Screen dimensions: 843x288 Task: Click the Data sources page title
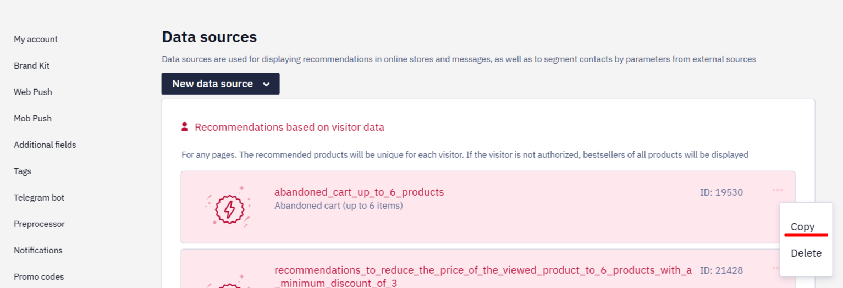(x=209, y=37)
